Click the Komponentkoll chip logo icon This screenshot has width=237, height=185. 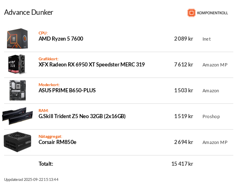tap(191, 13)
